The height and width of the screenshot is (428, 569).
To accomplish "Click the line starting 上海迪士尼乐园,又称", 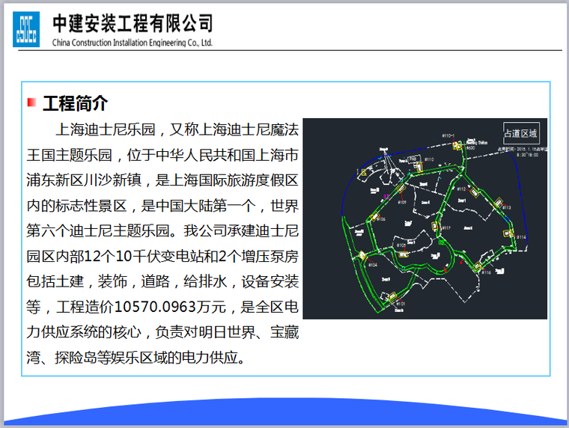I will pyautogui.click(x=177, y=129).
